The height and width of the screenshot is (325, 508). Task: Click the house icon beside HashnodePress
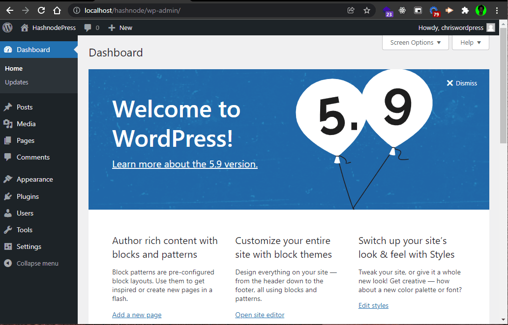(x=24, y=28)
